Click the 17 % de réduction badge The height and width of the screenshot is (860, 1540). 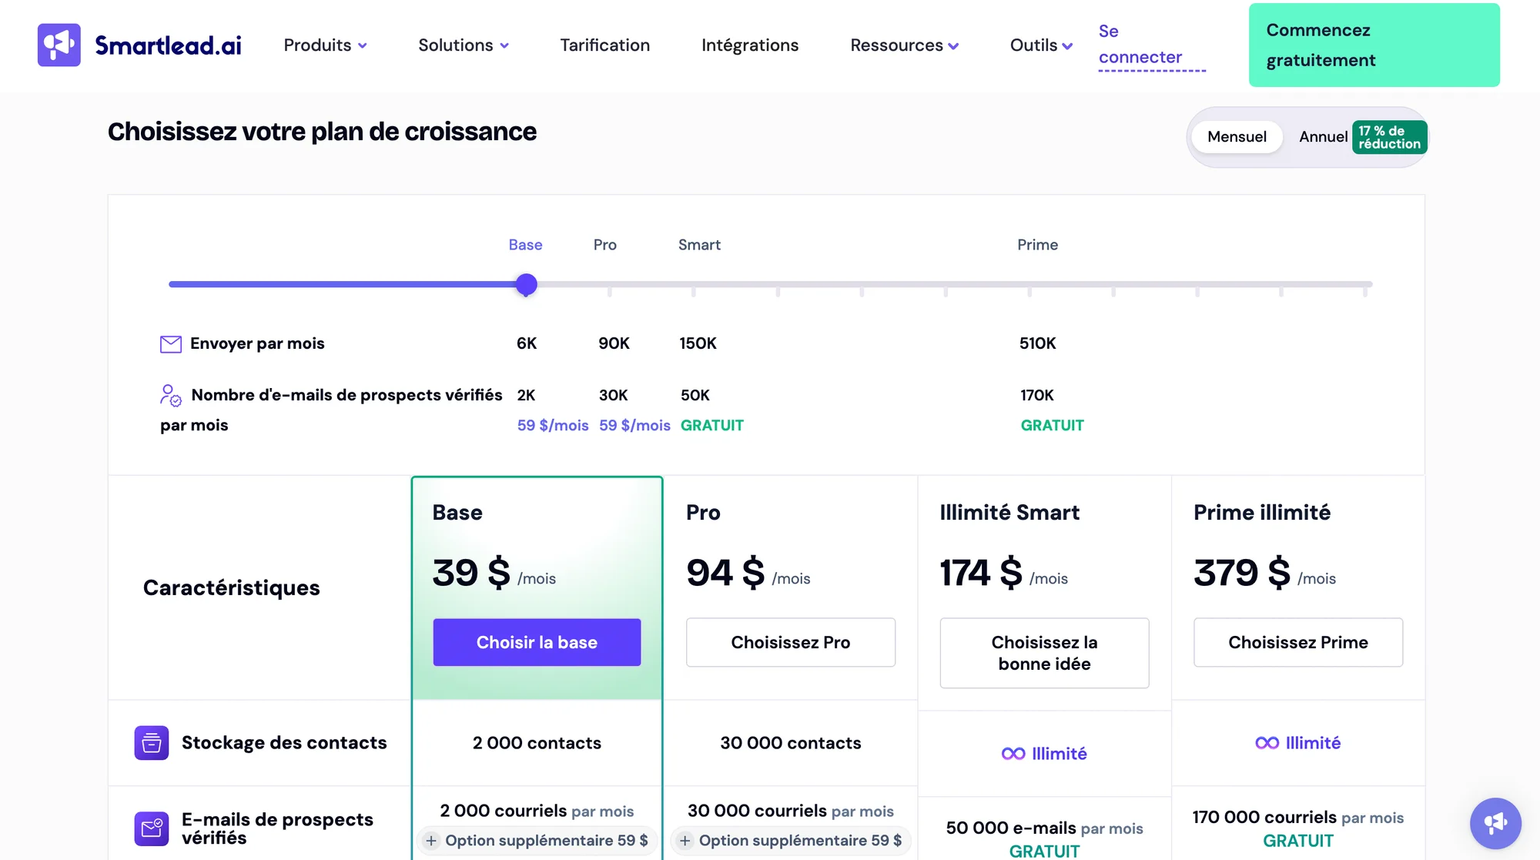[1389, 137]
